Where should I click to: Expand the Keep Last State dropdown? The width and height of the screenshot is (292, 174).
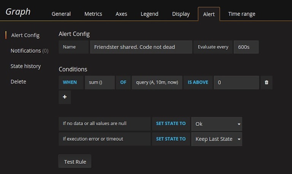(x=217, y=139)
